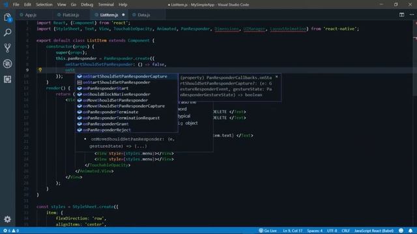This screenshot has width=417, height=234.
Task: Open notifications bell in status bar
Action: tap(410, 231)
